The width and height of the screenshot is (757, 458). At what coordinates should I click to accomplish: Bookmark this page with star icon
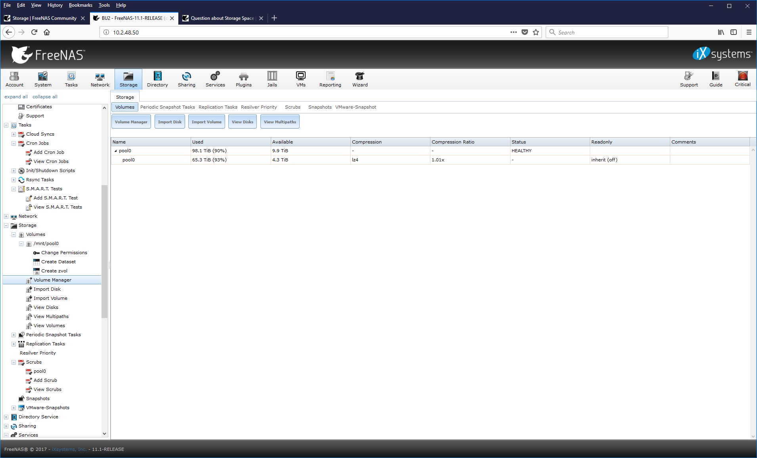click(536, 32)
